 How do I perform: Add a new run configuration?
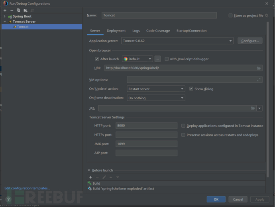click(x=5, y=10)
